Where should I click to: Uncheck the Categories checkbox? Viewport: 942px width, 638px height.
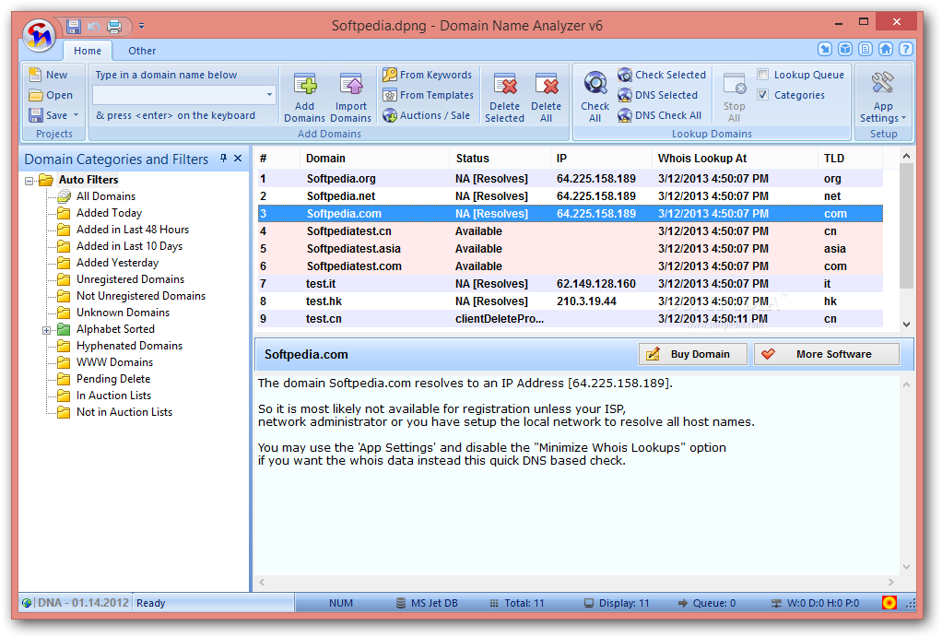click(x=763, y=95)
